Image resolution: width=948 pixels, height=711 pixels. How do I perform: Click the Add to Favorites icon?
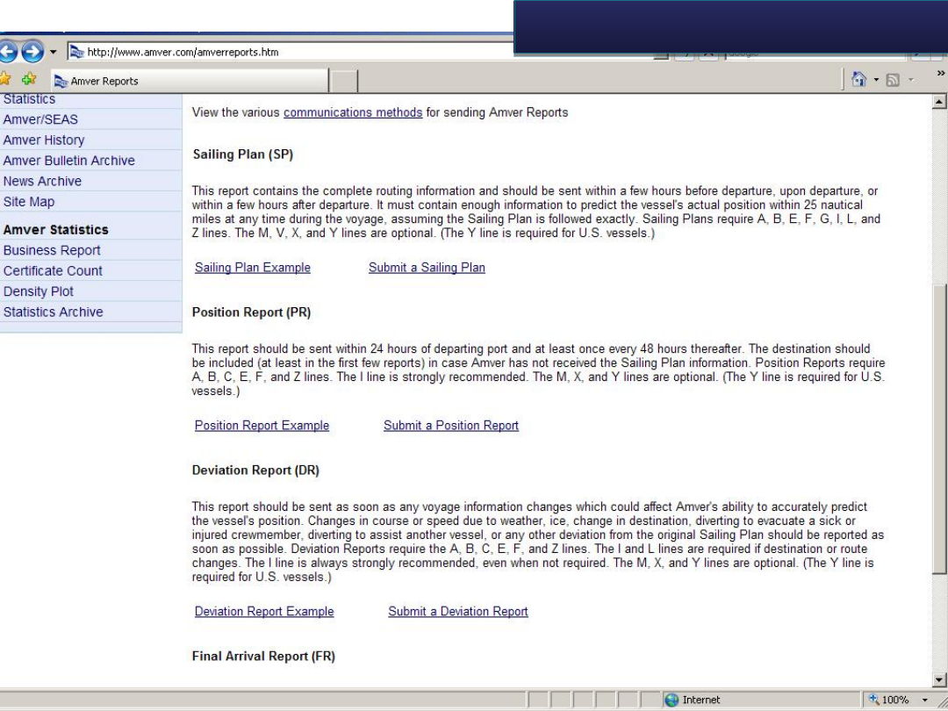(29, 80)
